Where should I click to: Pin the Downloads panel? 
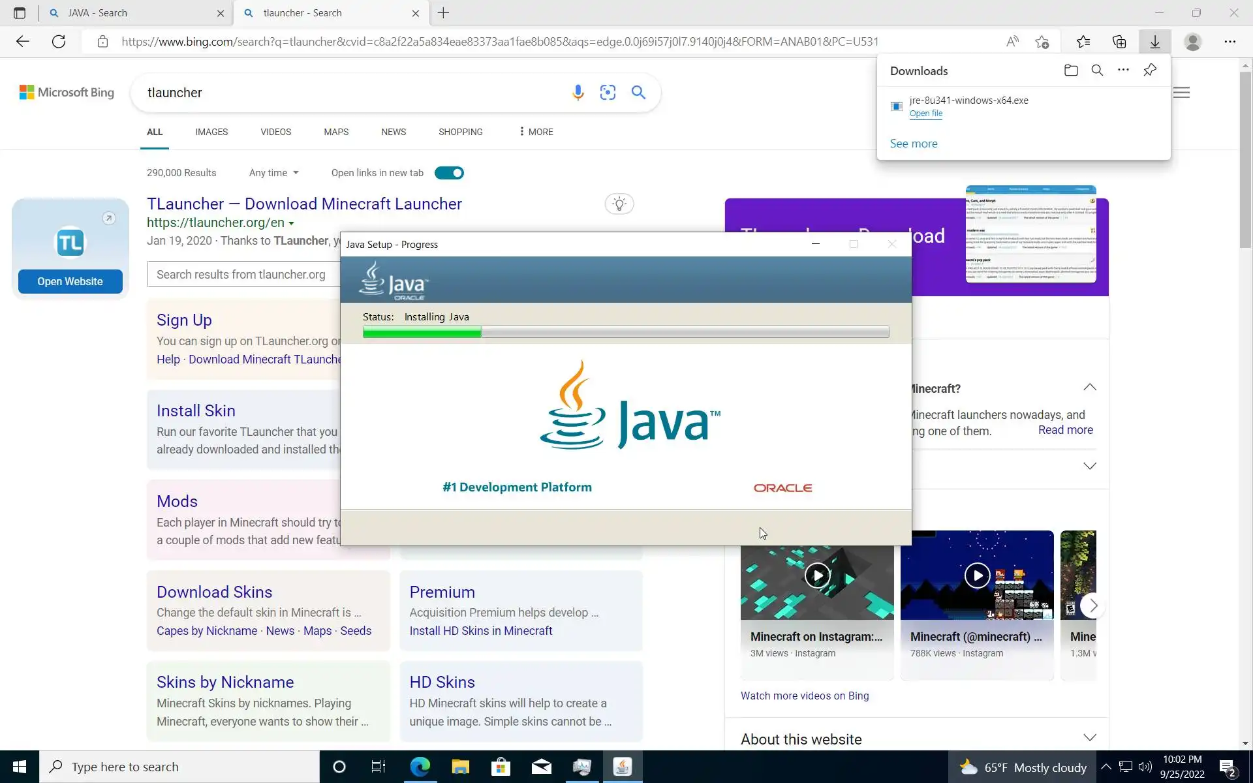coord(1150,70)
